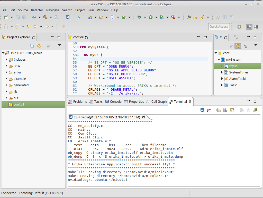Click the Search flashlight icon
Image resolution: width=263 pixels, height=198 pixels.
pos(202,17)
